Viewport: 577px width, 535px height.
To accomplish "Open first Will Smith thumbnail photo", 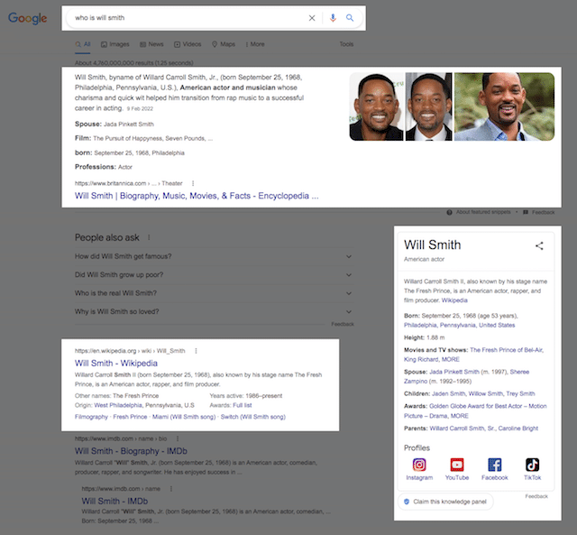I will (376, 106).
